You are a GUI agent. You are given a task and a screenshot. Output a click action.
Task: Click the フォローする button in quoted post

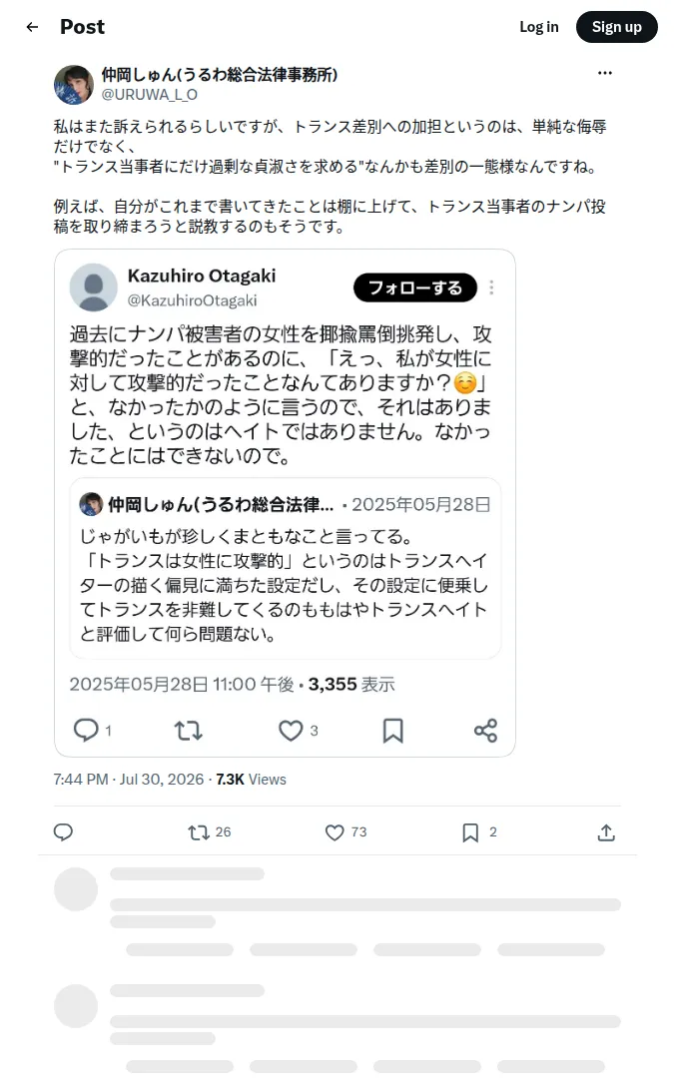[415, 287]
